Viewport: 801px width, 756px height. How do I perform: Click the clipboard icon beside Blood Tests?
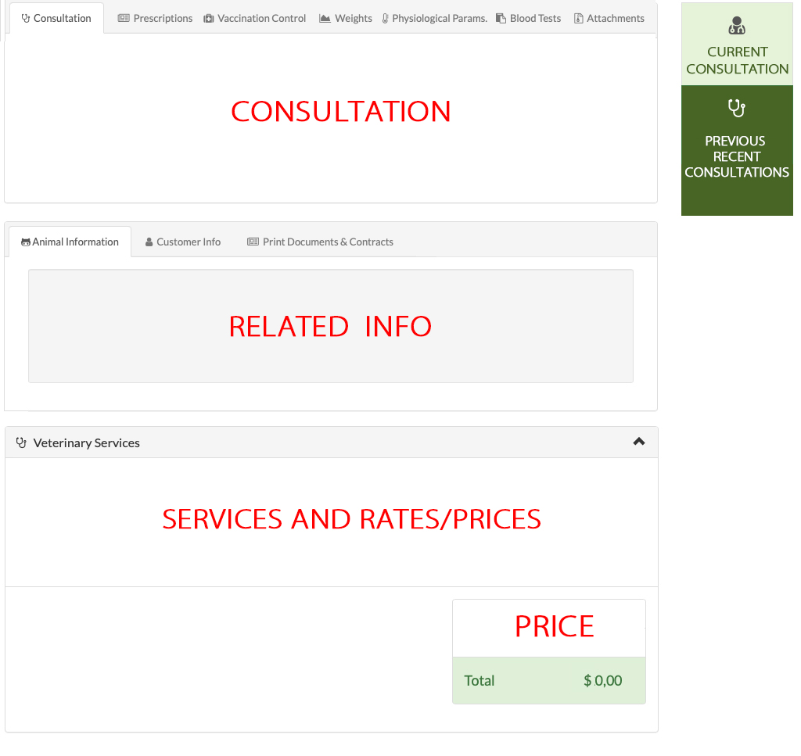501,19
